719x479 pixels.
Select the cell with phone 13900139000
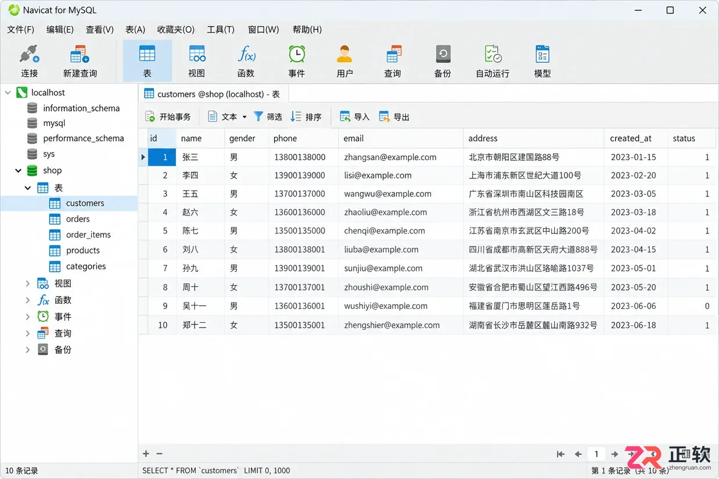[303, 175]
